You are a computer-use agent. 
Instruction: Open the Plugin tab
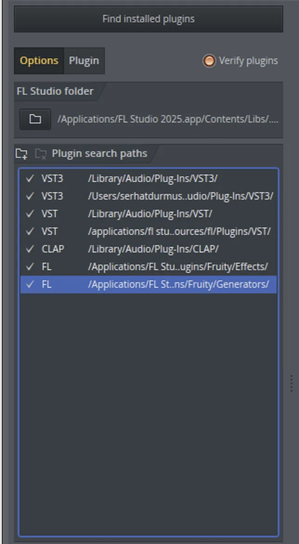[84, 61]
